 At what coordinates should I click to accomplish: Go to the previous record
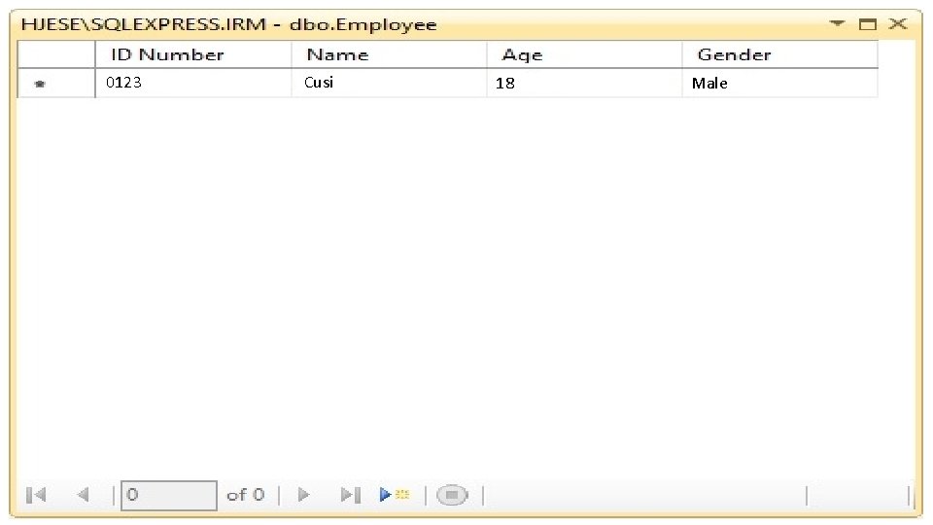[84, 495]
